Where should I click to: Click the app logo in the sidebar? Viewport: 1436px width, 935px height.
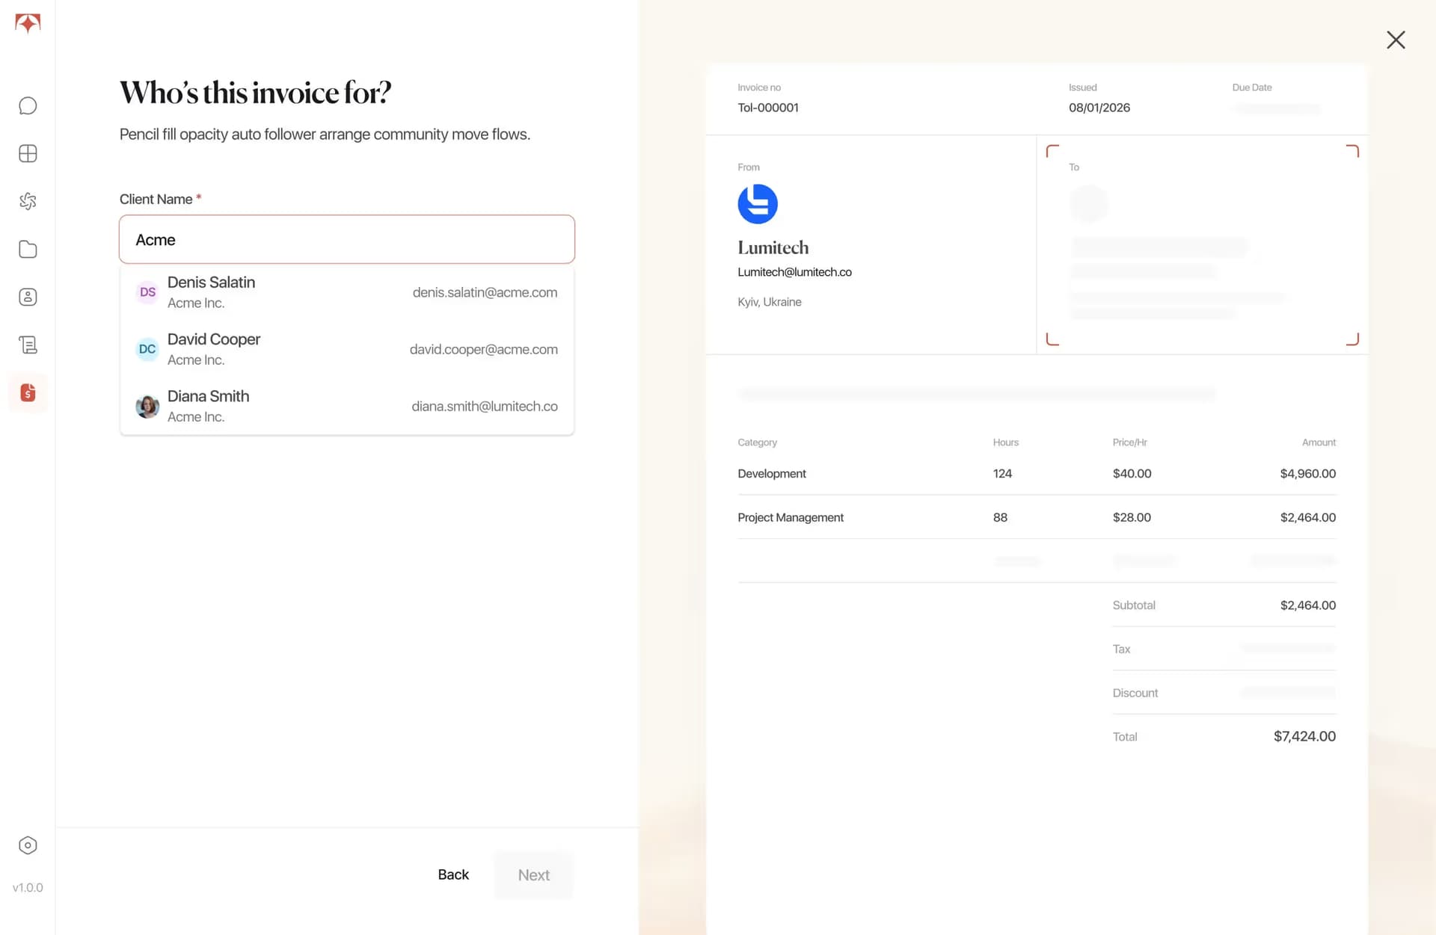click(28, 23)
